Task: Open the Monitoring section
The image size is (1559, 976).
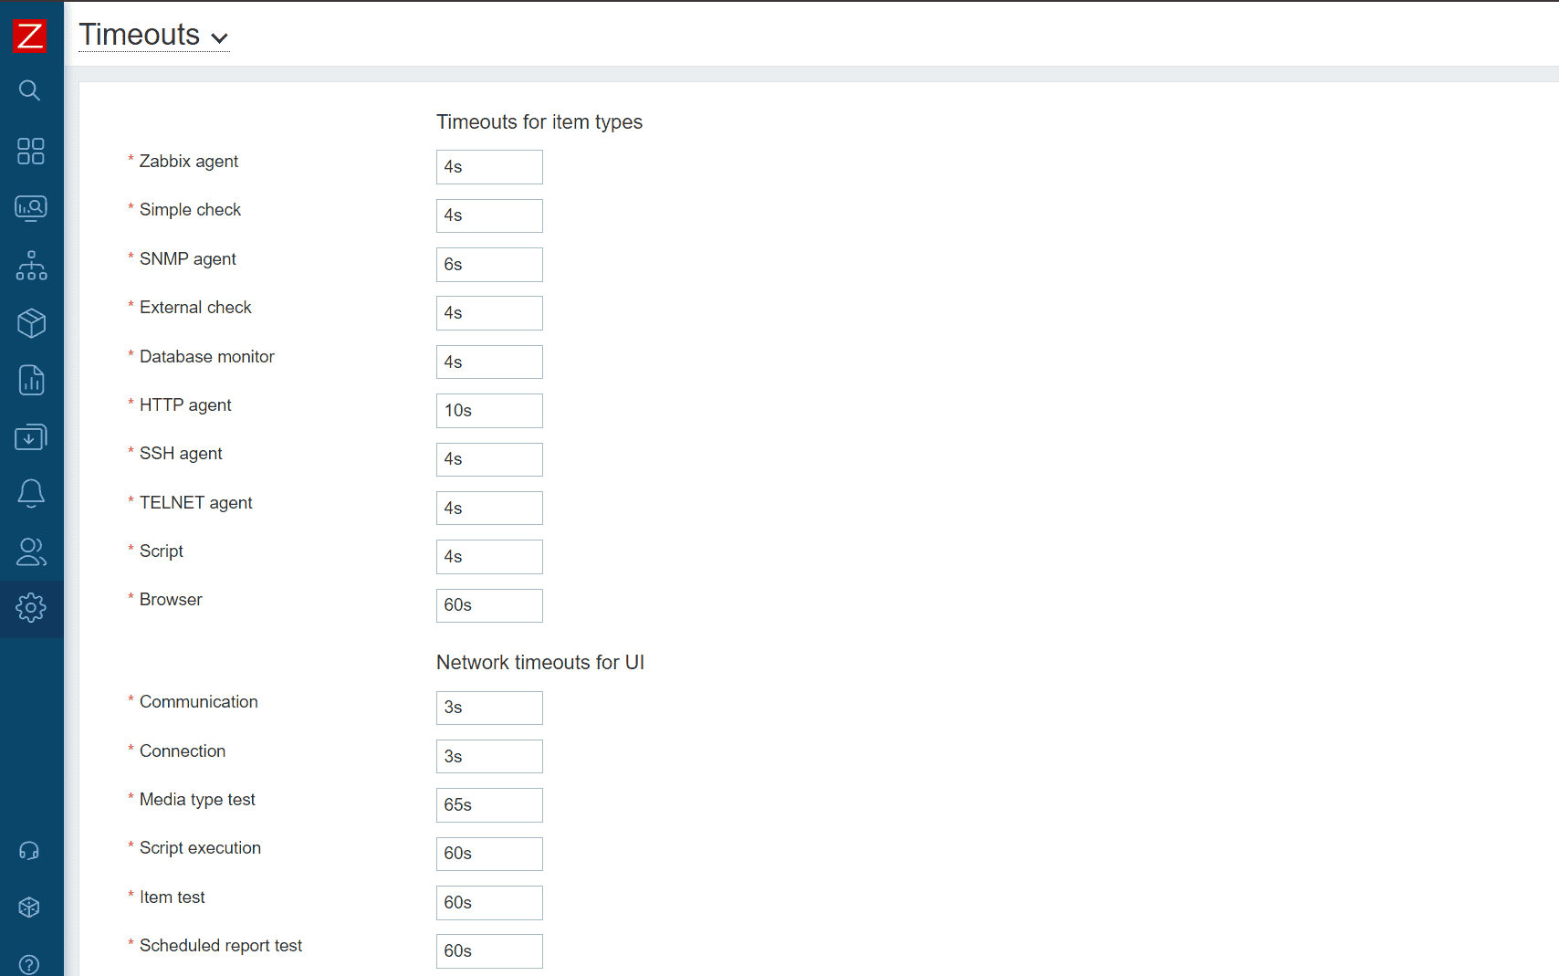Action: pos(30,207)
